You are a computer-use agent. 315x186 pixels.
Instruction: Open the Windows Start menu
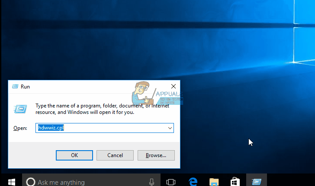click(x=12, y=182)
